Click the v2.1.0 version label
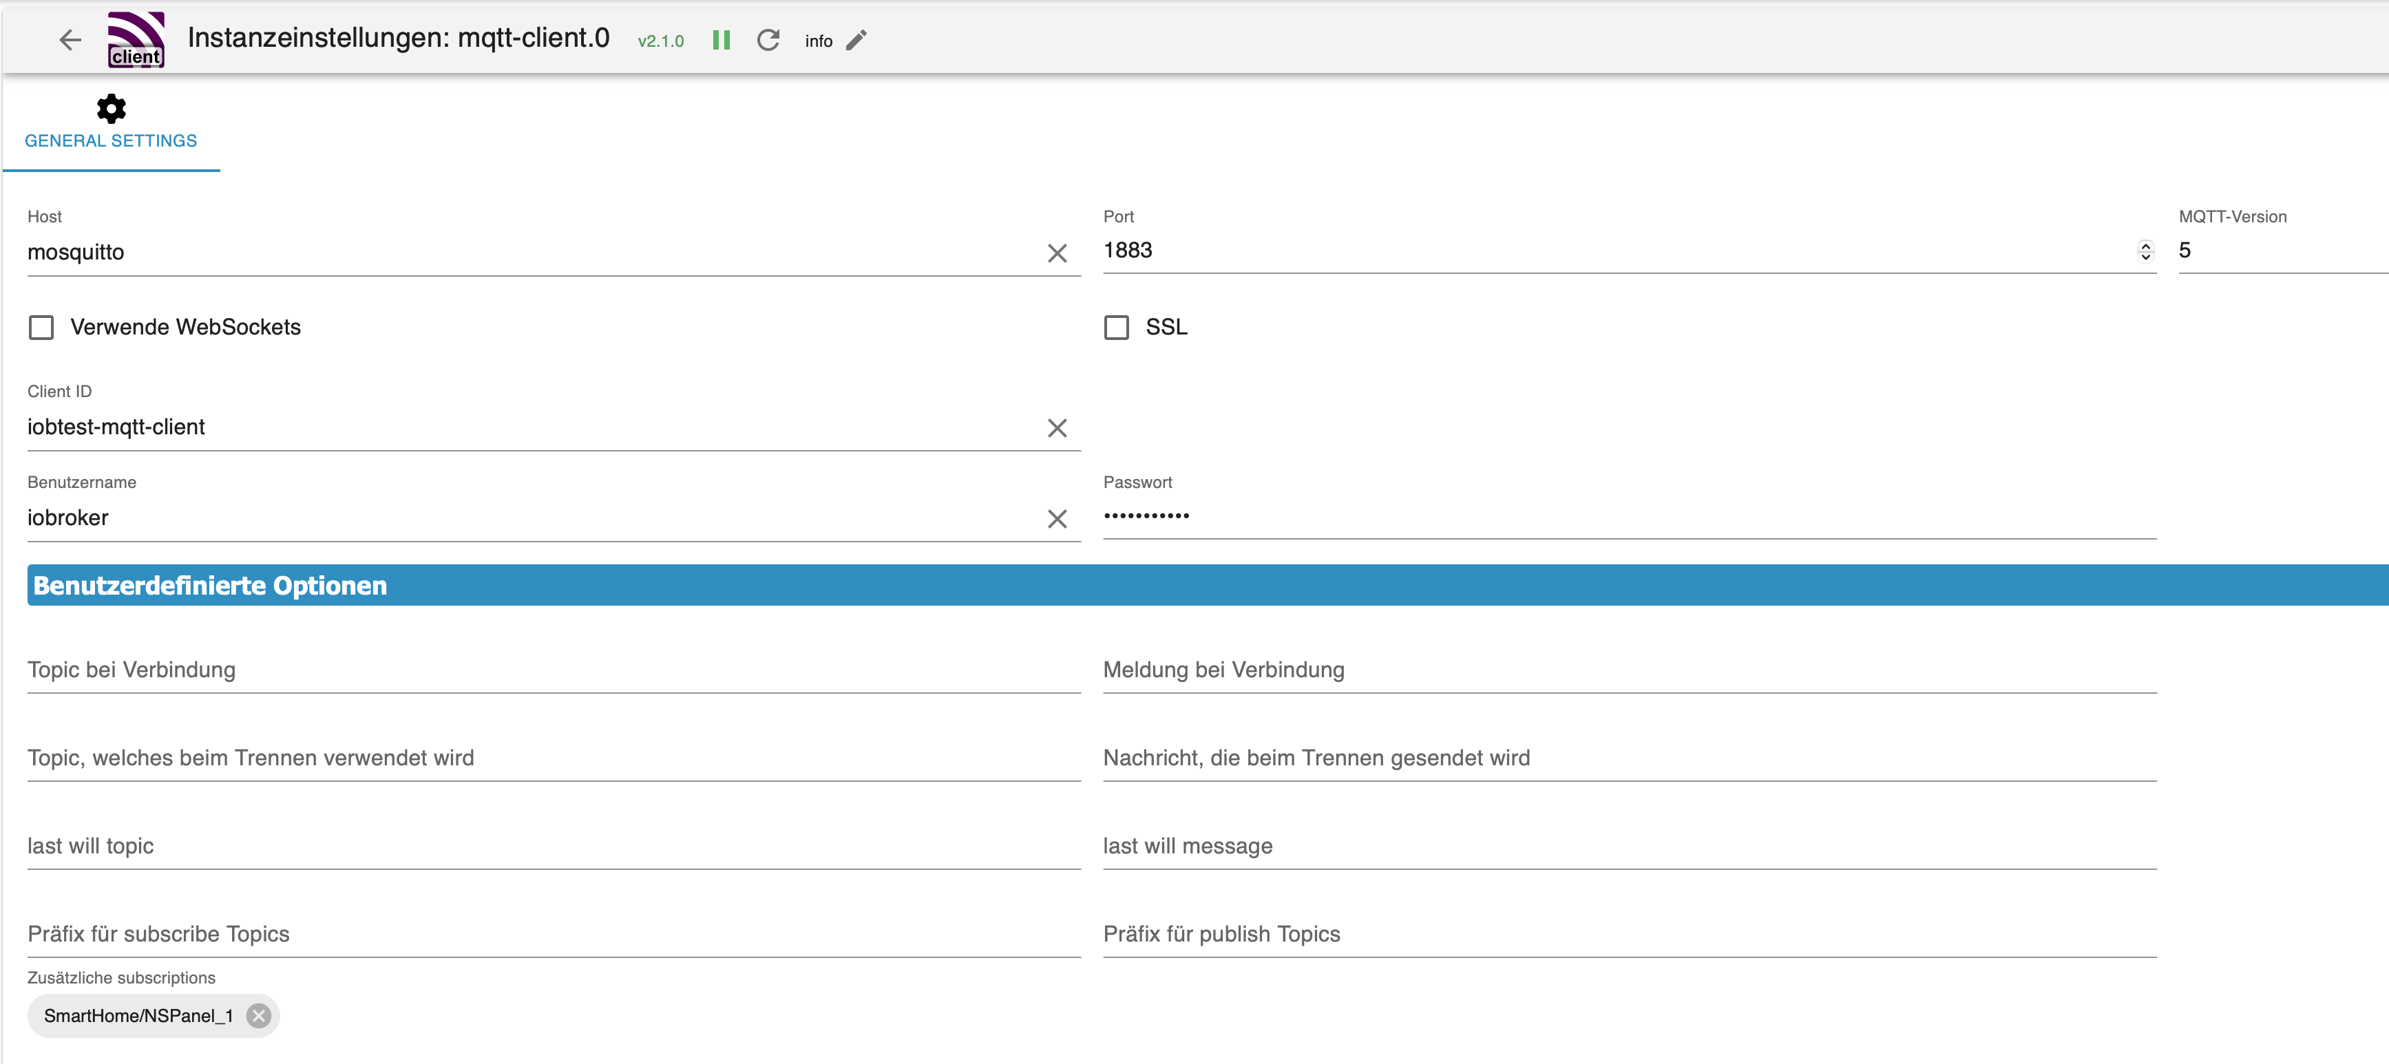The image size is (2389, 1064). click(x=660, y=41)
